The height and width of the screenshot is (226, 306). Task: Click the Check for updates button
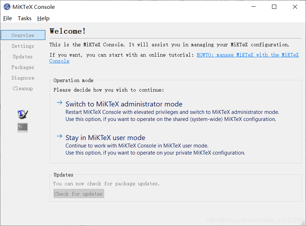click(79, 194)
